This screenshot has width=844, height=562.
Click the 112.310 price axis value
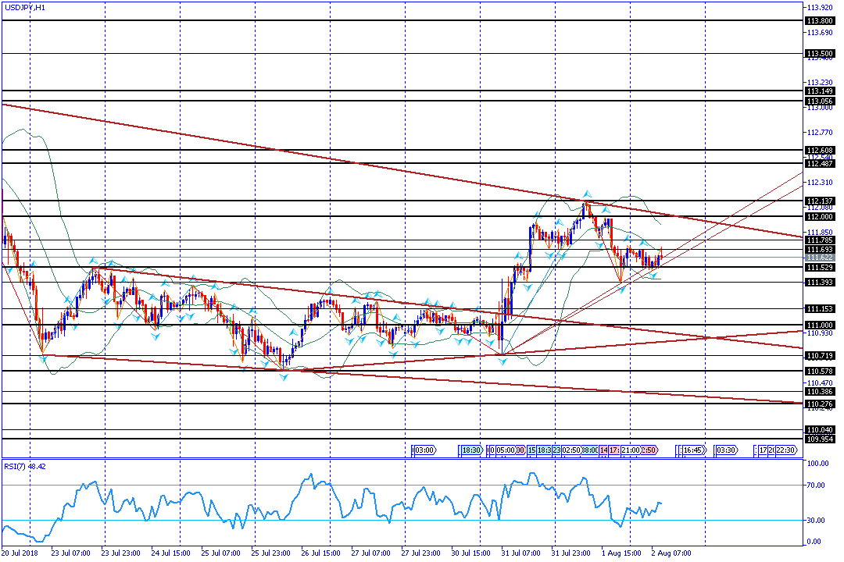click(x=821, y=183)
